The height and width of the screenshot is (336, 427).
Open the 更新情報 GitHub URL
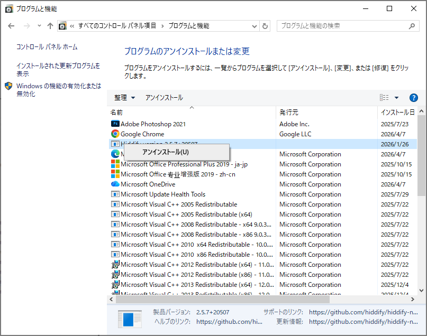click(364, 322)
